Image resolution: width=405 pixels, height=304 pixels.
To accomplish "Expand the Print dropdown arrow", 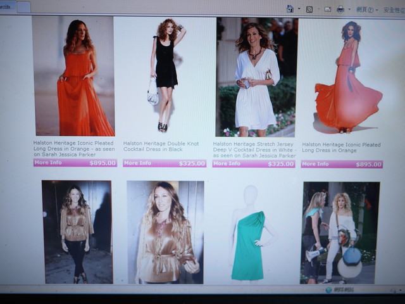I will (349, 9).
